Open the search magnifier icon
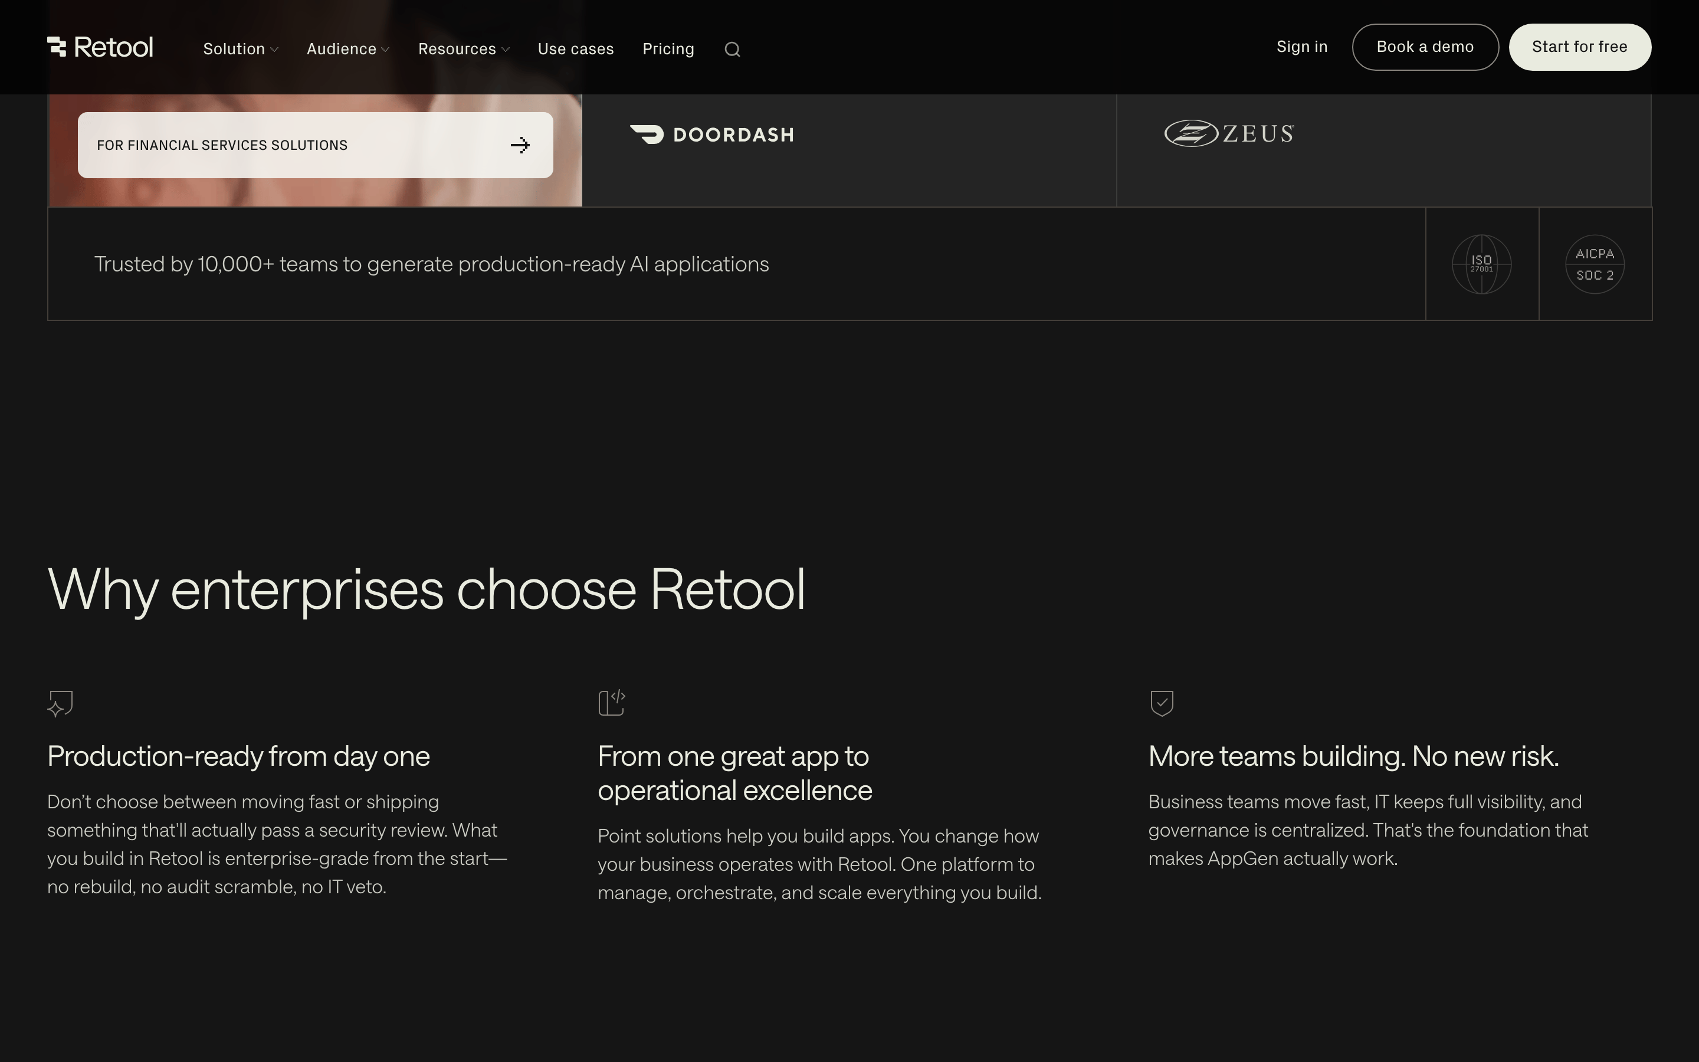Screen dimensions: 1699x1062 point(732,49)
